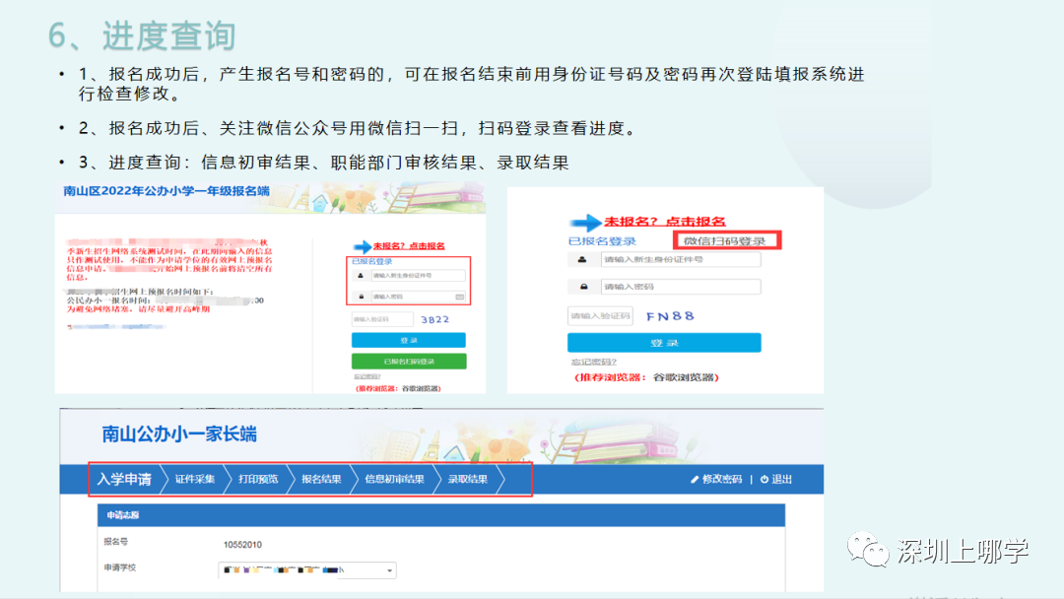
Task: Switch to the 证件采集 step tab
Action: (195, 479)
